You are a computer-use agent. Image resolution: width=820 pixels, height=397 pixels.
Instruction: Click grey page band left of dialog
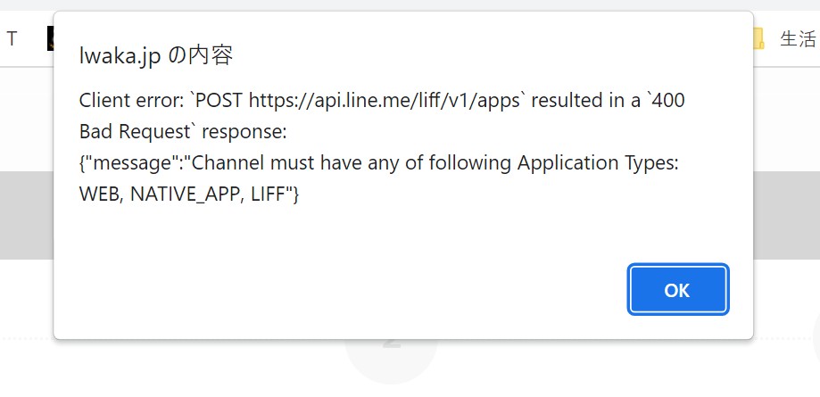(26, 215)
